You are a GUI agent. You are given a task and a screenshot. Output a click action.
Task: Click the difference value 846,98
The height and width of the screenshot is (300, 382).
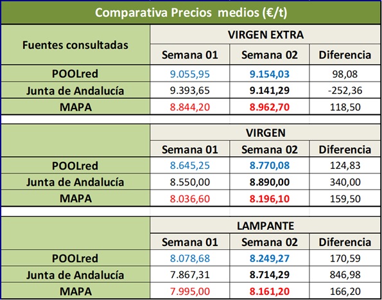(x=345, y=275)
